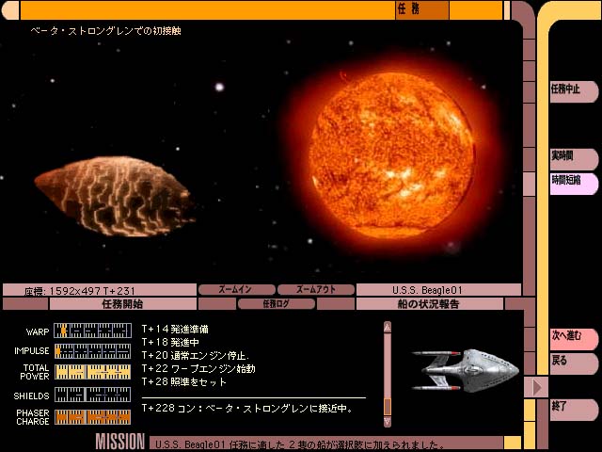Click the play arrow icon beside ship image
The image size is (602, 452).
pos(537,387)
